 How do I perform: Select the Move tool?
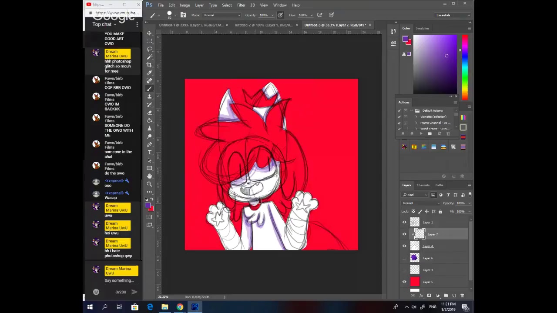[149, 33]
